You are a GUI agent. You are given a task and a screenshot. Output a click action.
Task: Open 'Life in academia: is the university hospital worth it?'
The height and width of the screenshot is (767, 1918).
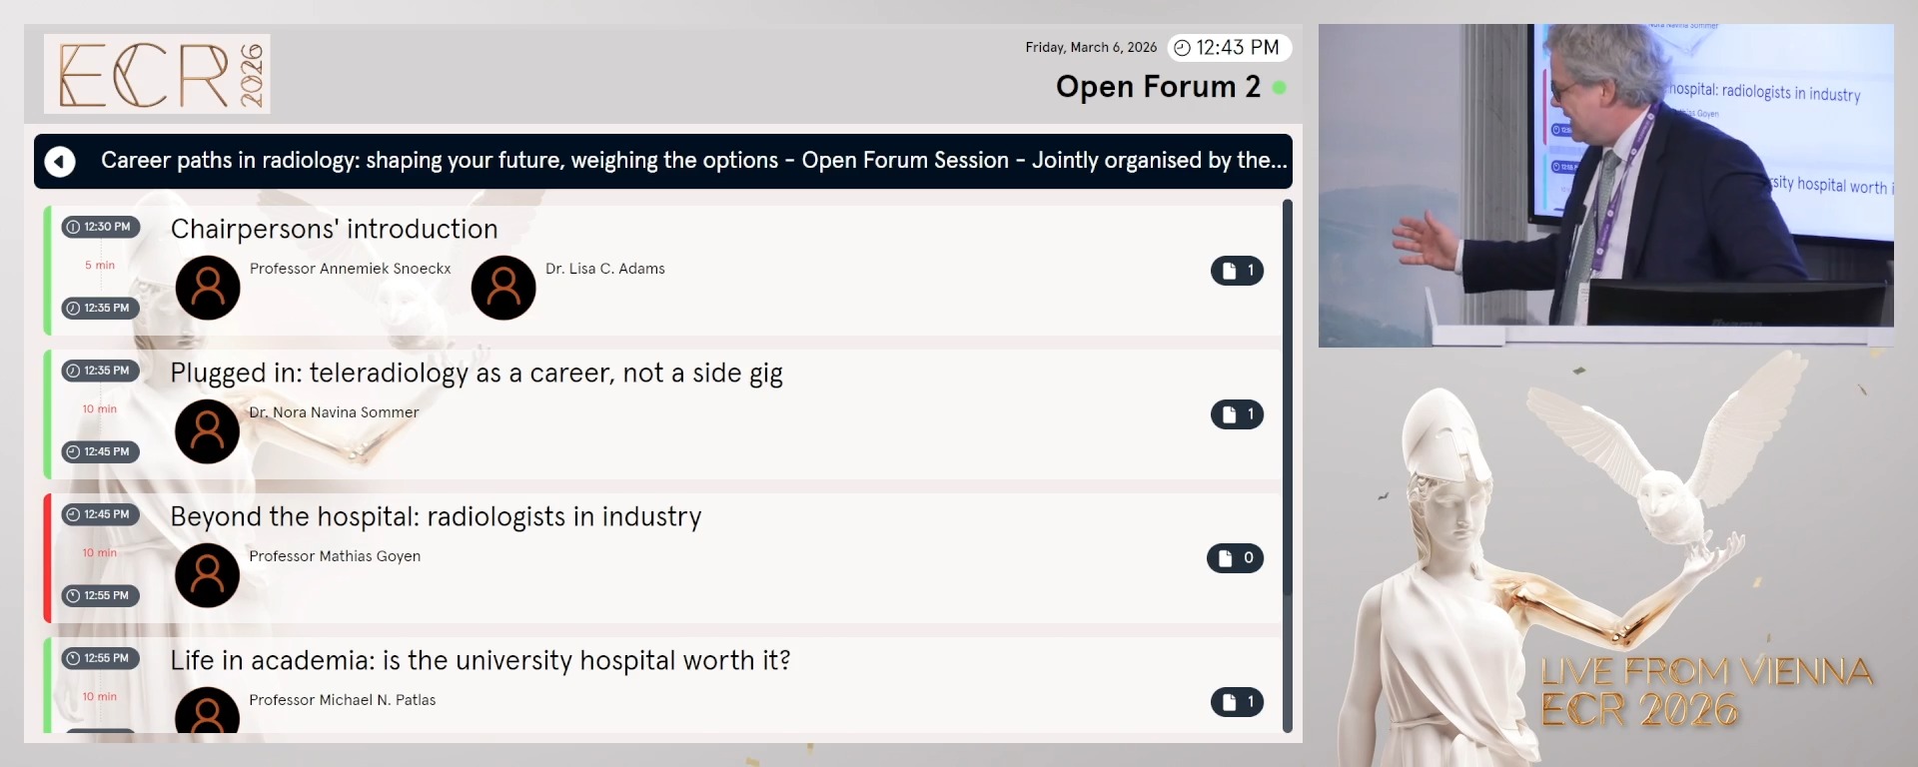point(480,660)
